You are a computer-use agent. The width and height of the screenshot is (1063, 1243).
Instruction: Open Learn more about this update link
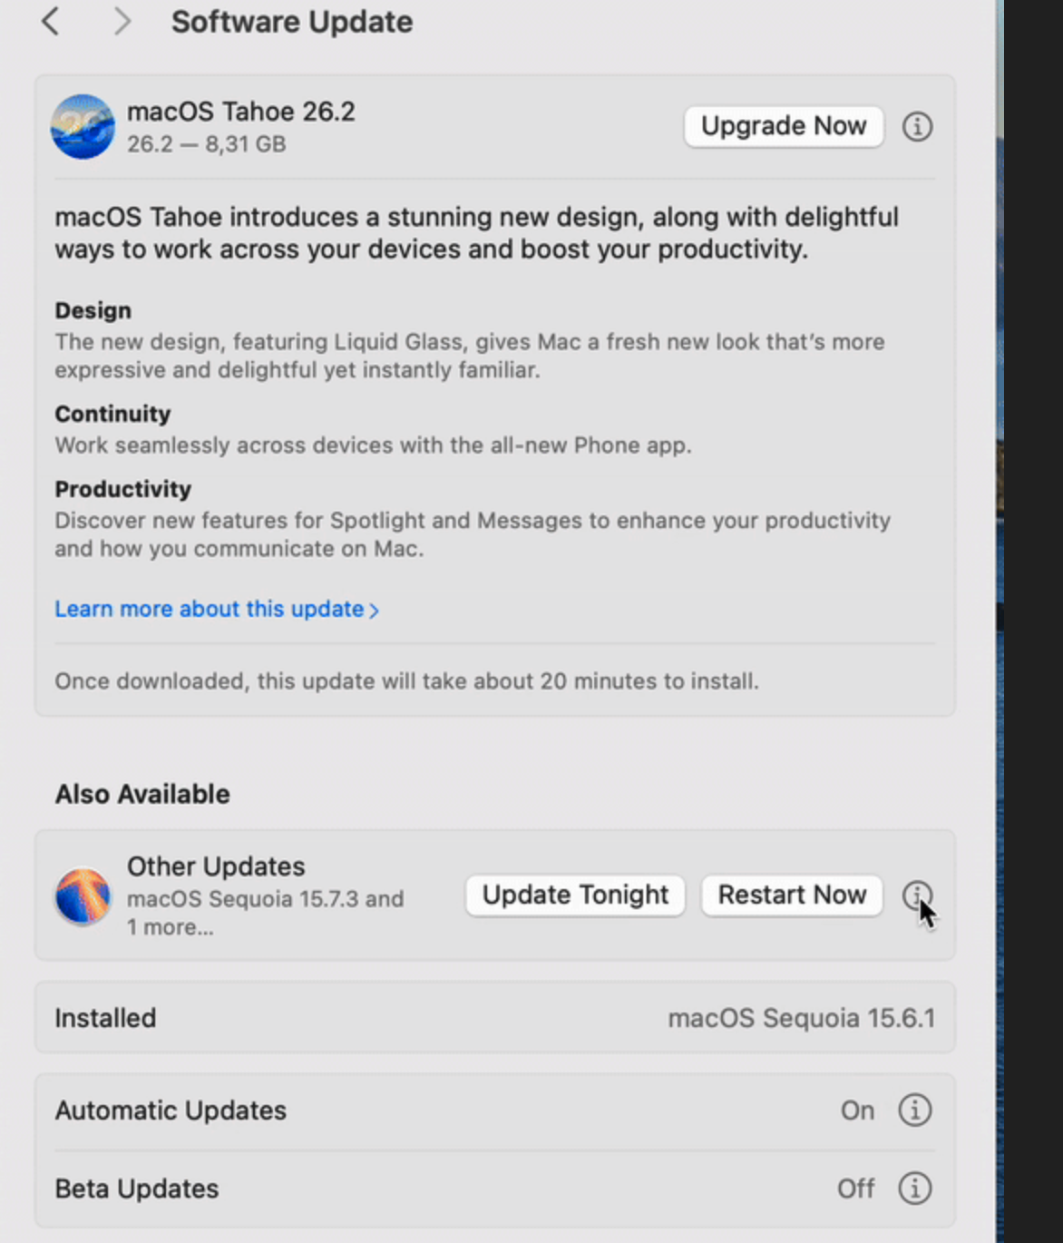coord(217,609)
